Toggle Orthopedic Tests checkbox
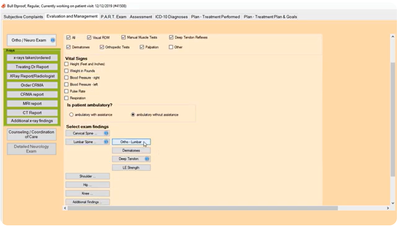The width and height of the screenshot is (399, 227). pos(102,47)
